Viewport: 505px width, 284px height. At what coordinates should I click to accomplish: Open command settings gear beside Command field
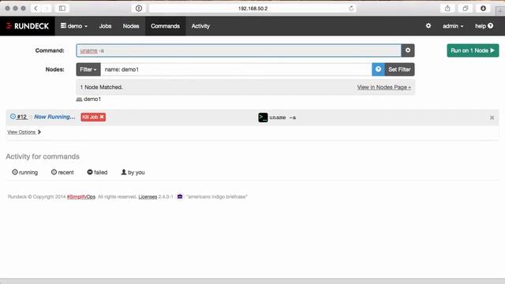(x=408, y=50)
